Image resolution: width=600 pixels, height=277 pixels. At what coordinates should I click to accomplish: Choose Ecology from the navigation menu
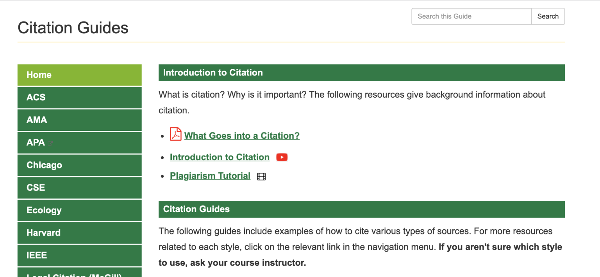[80, 210]
